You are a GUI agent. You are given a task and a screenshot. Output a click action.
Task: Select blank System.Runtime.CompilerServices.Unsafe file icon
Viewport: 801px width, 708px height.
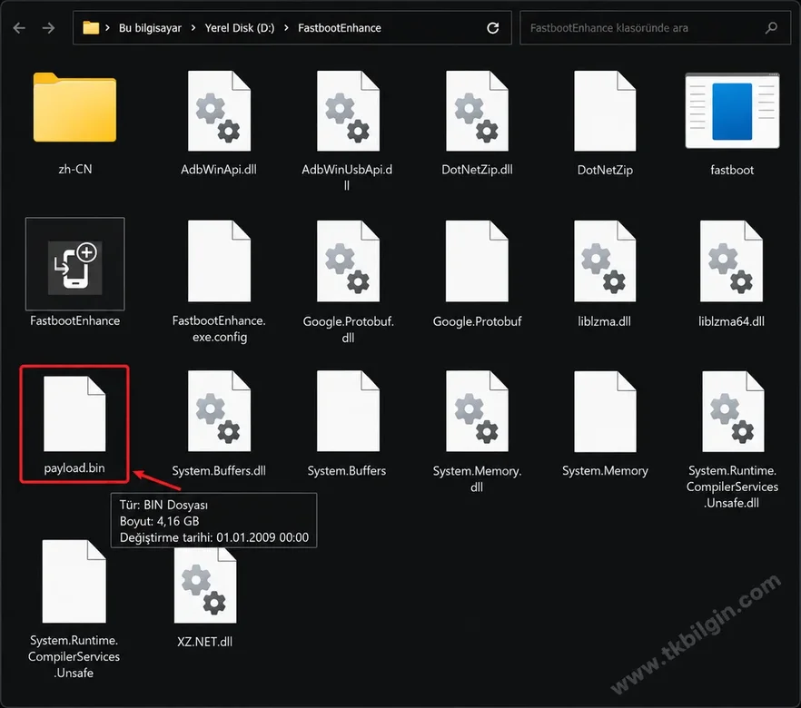(74, 582)
